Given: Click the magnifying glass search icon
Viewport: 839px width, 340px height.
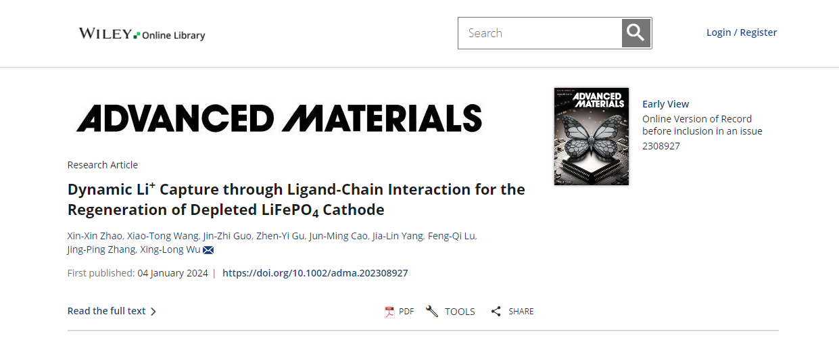Looking at the screenshot, I should pyautogui.click(x=636, y=33).
